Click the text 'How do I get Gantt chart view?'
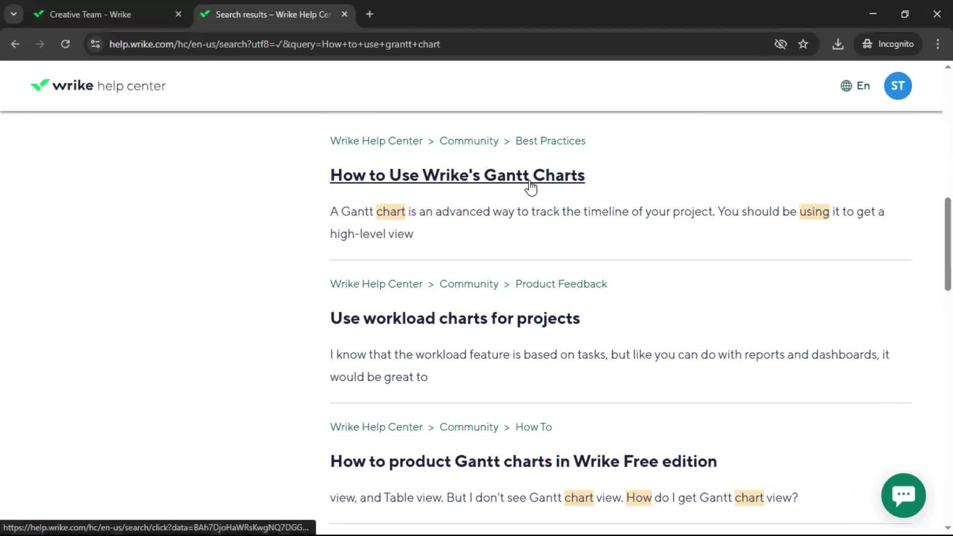This screenshot has height=536, width=953. (712, 497)
